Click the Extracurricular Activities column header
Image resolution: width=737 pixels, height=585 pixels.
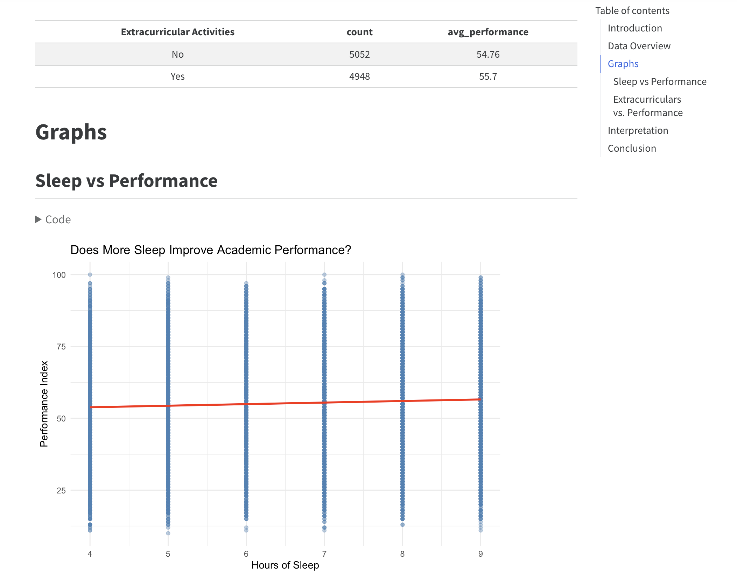(177, 32)
